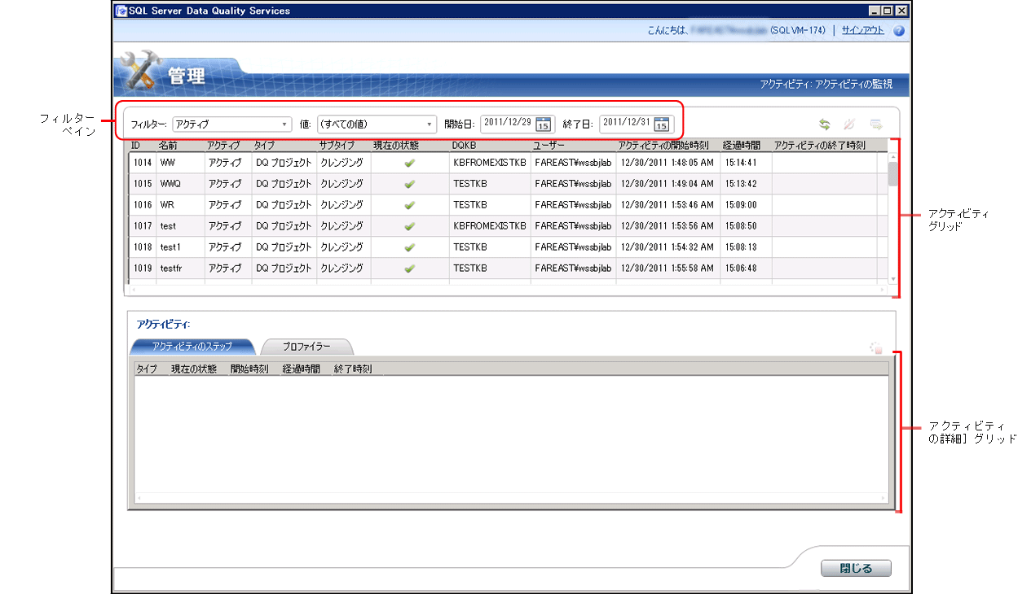
Task: Click the terminate activity icon in the toolbar
Action: pyautogui.click(x=848, y=124)
